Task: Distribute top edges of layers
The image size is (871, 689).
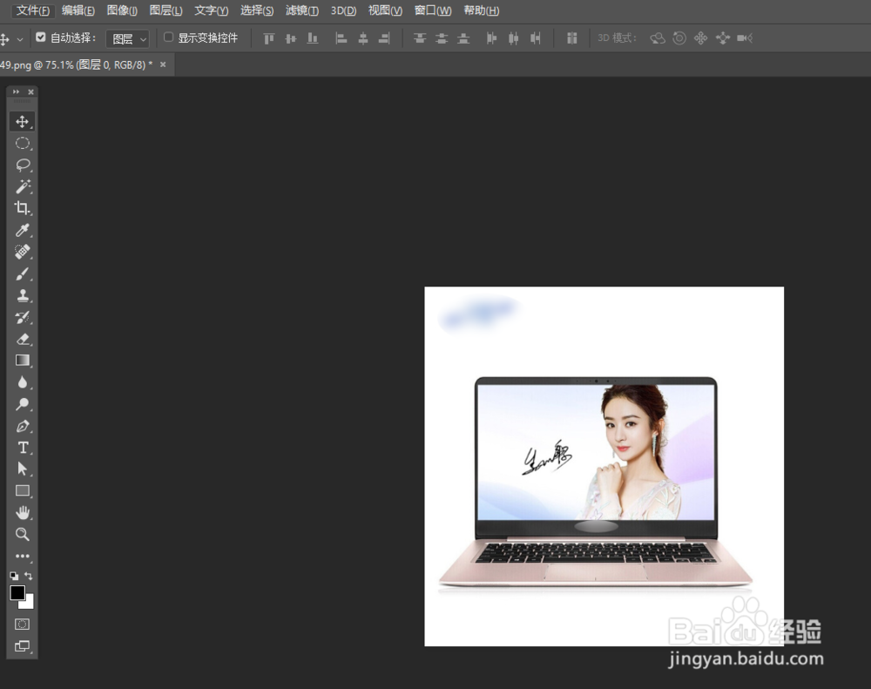Action: (420, 38)
